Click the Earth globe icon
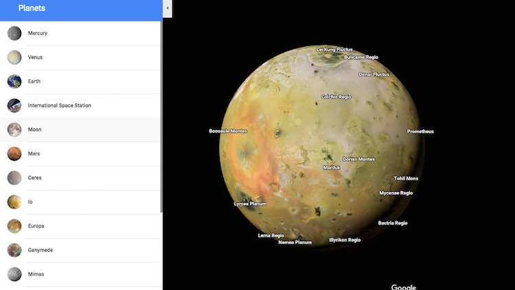The height and width of the screenshot is (290, 515). click(x=14, y=81)
